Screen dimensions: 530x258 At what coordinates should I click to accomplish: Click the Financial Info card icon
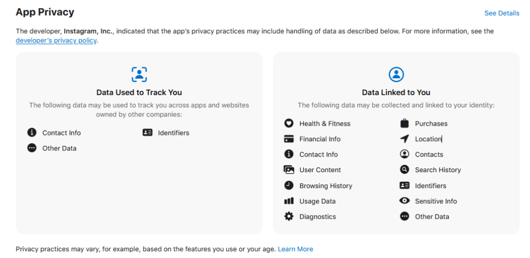[x=289, y=139]
